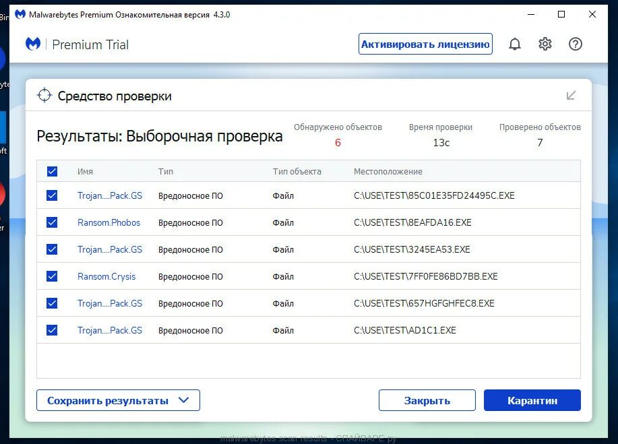Screen dimensions: 618x444
Task: Toggle the select-all header checkbox
Action: point(52,171)
